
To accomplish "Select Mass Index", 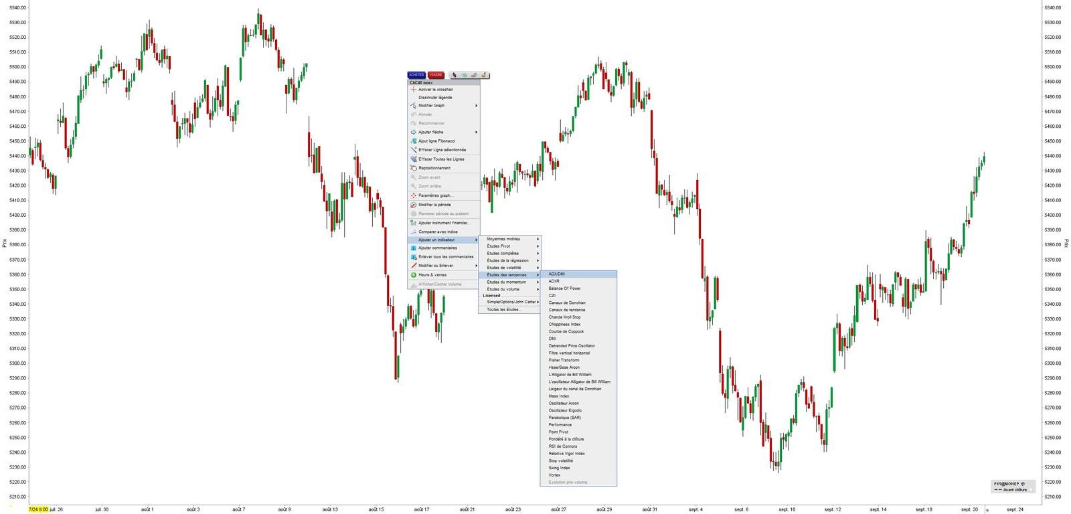I will click(x=578, y=396).
